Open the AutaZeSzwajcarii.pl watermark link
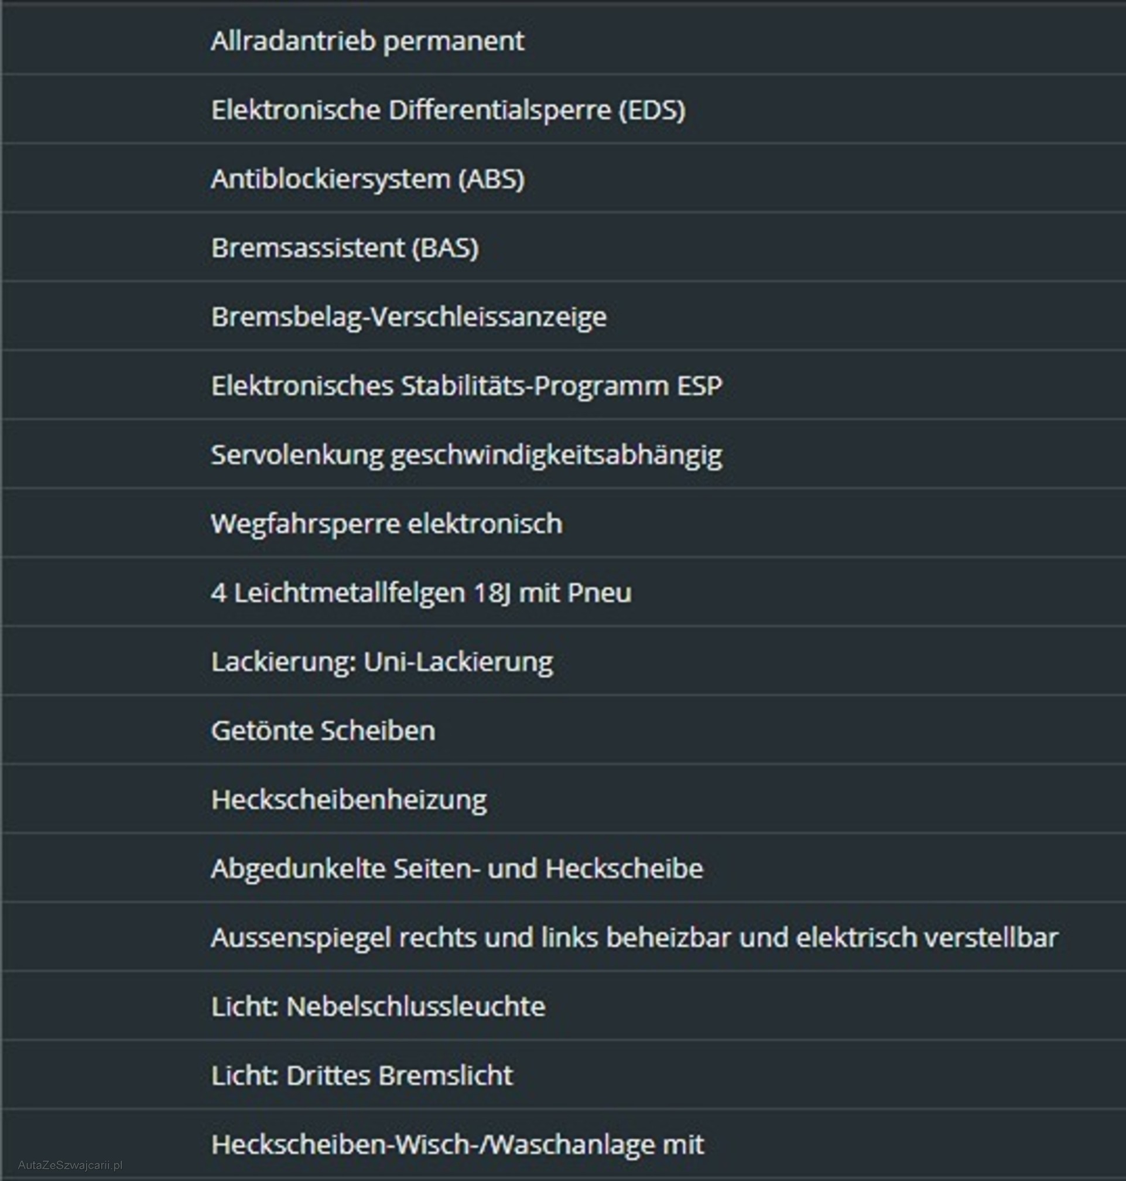1126x1181 pixels. coord(70,1165)
